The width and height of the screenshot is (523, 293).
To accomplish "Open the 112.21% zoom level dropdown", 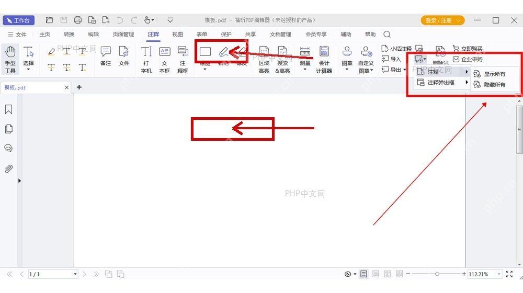I will point(498,274).
